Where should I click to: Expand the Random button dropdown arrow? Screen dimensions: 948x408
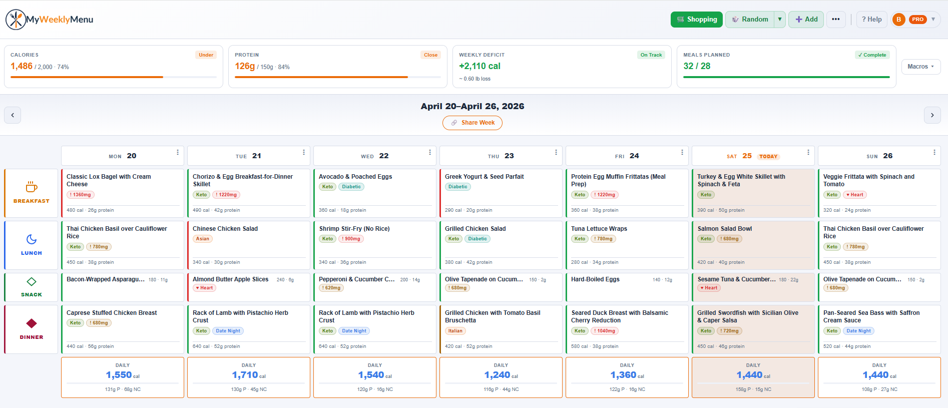coord(780,20)
